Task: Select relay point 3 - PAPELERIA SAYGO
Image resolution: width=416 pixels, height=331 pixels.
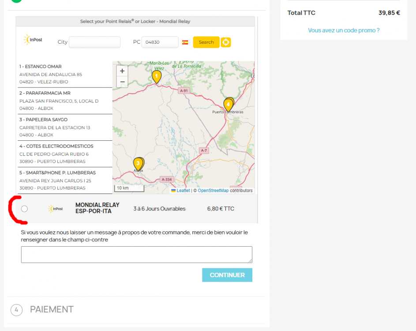Action: point(65,128)
